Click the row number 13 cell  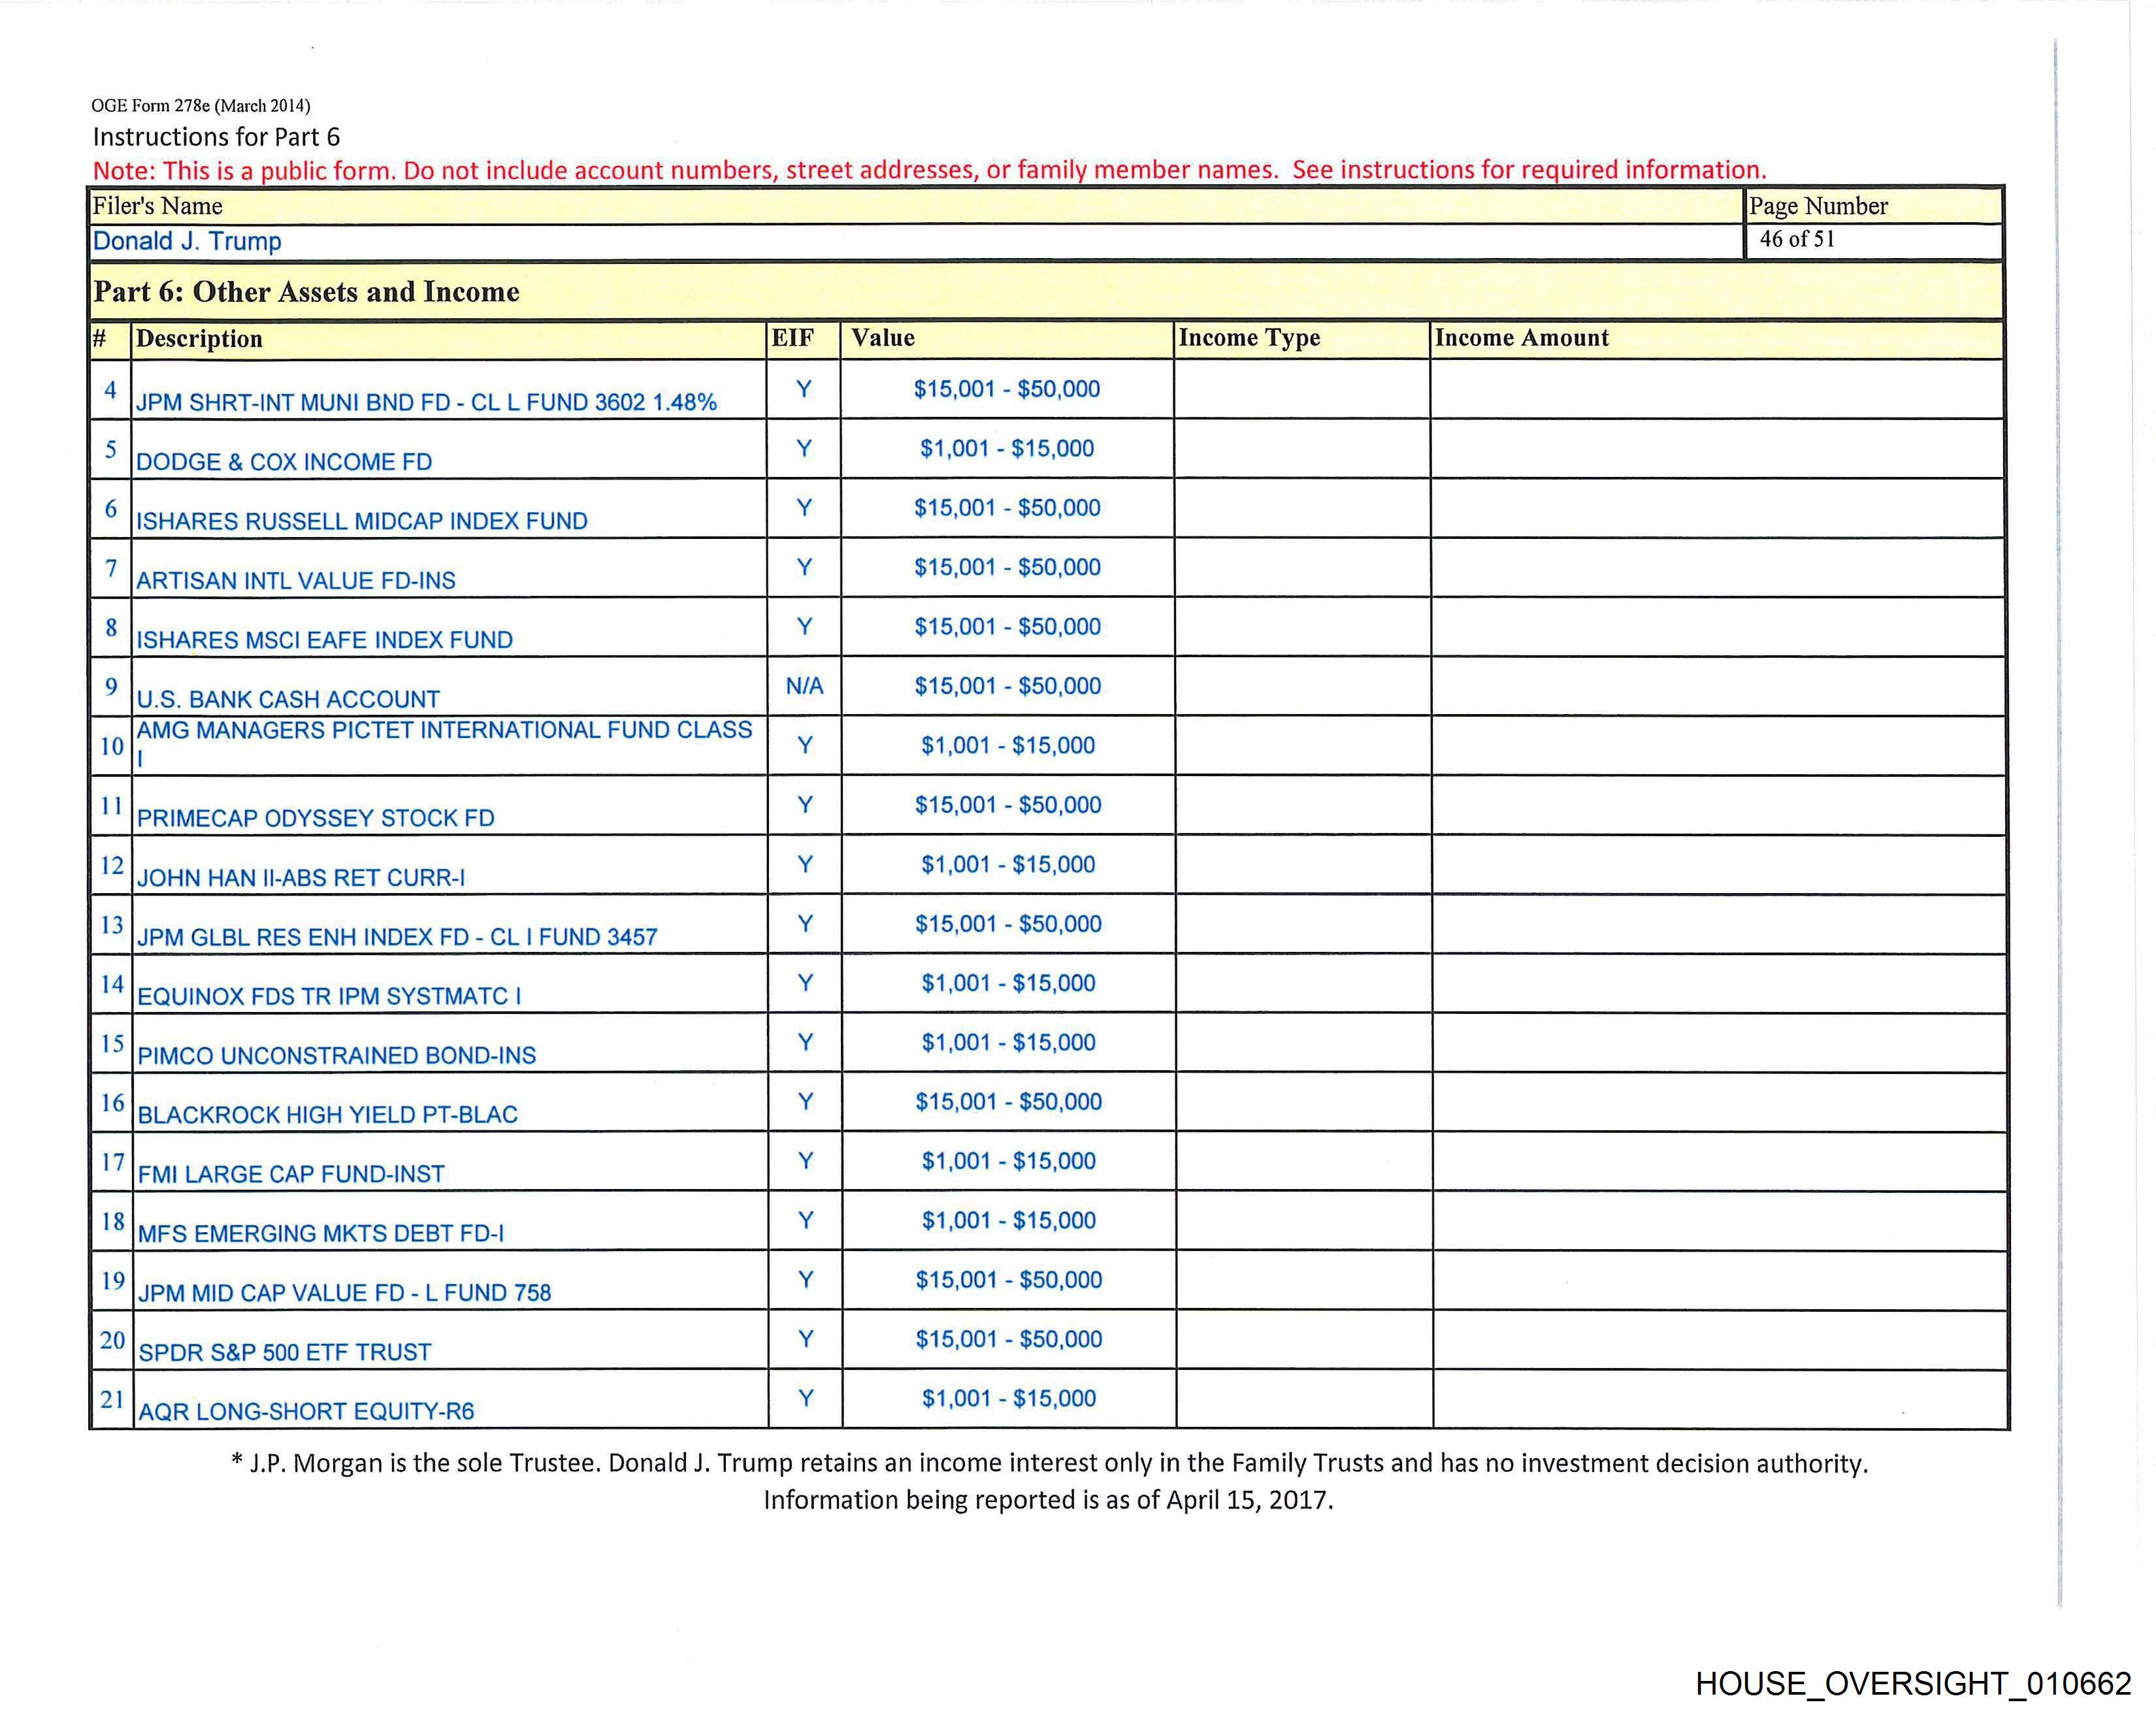[x=111, y=924]
